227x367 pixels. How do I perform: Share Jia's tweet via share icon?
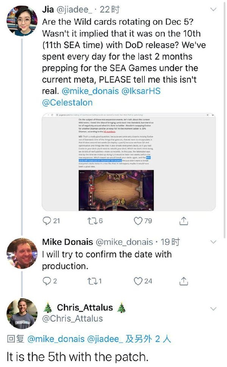point(183,220)
